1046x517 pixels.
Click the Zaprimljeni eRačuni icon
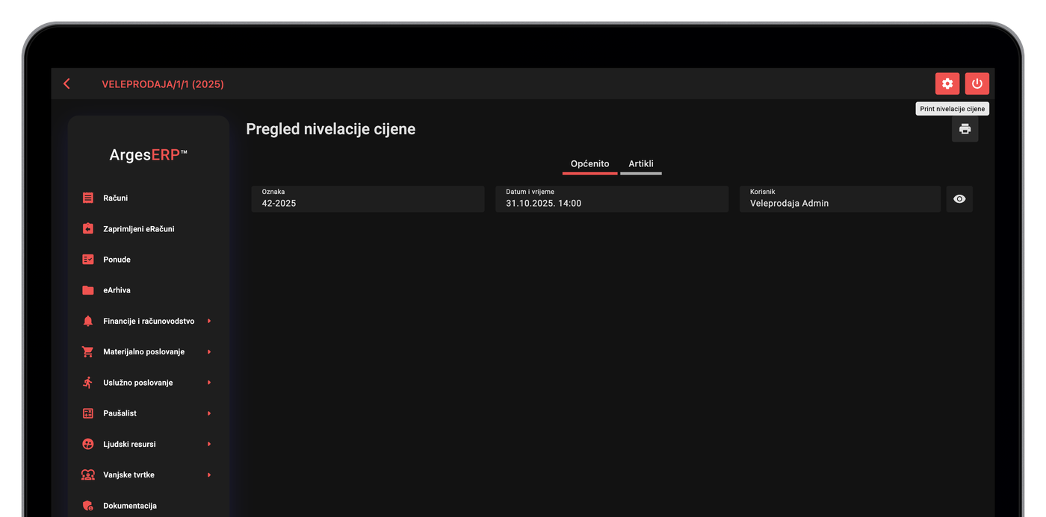(88, 229)
